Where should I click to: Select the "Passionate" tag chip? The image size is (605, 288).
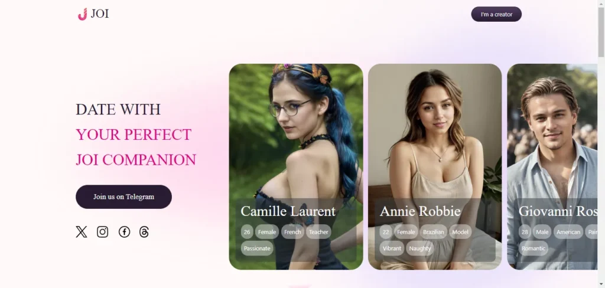pyautogui.click(x=257, y=248)
